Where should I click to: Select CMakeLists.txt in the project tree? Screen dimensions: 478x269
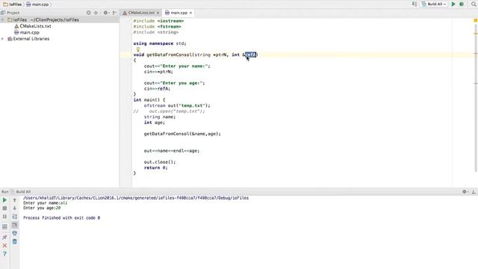click(x=32, y=26)
